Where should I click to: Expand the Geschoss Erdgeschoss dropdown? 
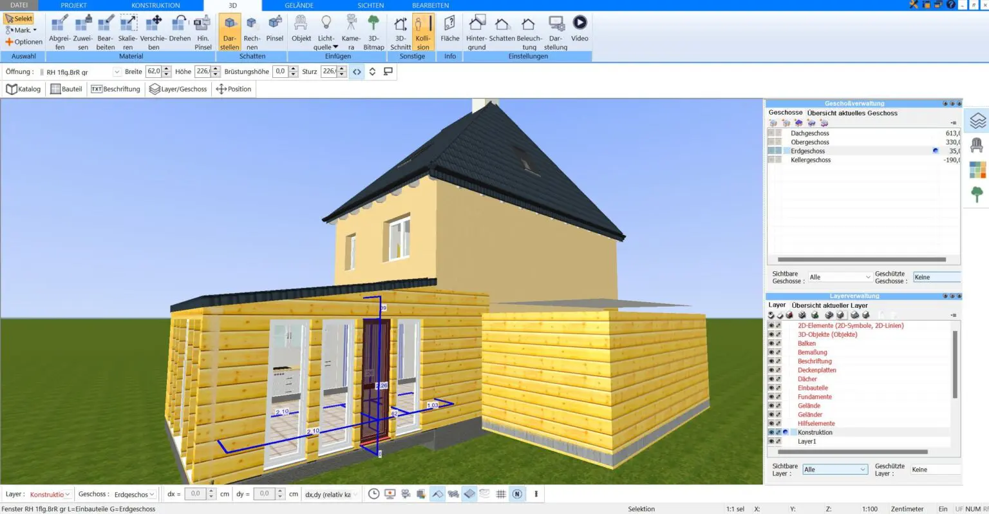(x=135, y=494)
